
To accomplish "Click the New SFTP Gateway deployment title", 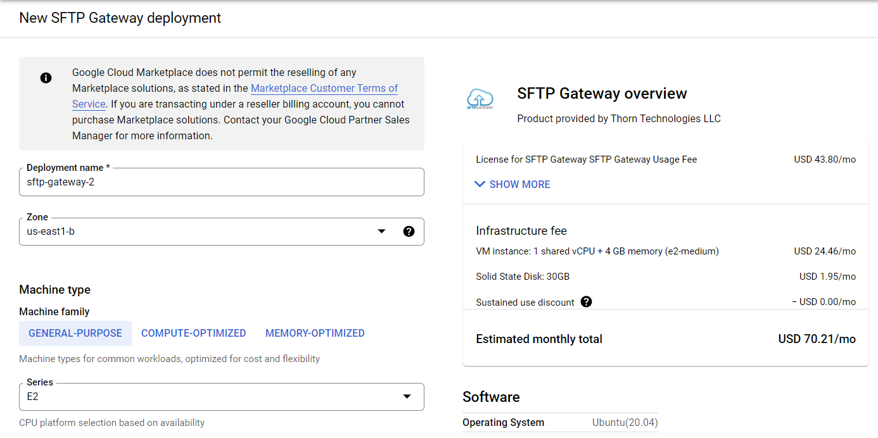I will click(x=120, y=18).
